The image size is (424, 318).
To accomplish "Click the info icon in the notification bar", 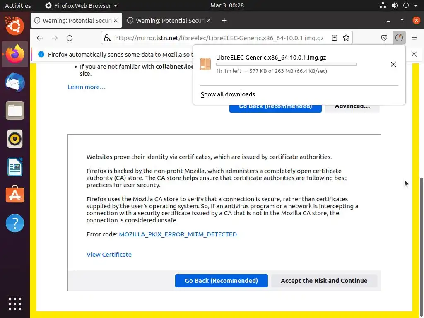I will tap(41, 54).
